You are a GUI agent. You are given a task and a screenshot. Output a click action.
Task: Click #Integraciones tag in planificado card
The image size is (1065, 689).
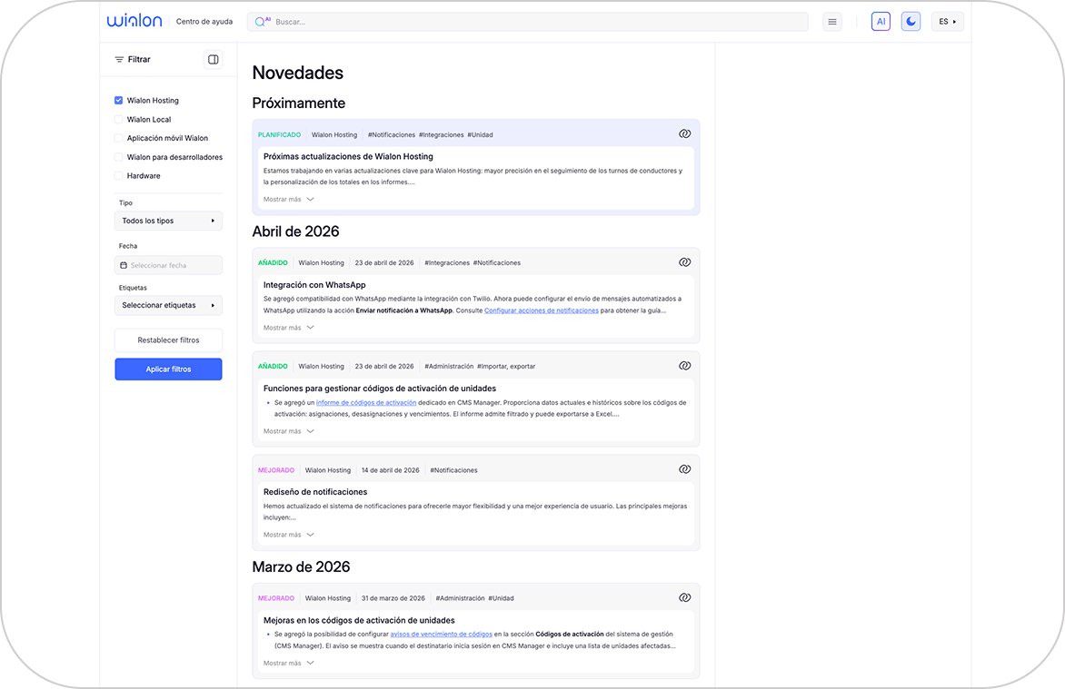point(442,135)
